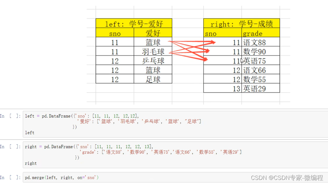This screenshot has width=328, height=184.
Task: Select the 数学55 cell
Action: tap(261, 79)
